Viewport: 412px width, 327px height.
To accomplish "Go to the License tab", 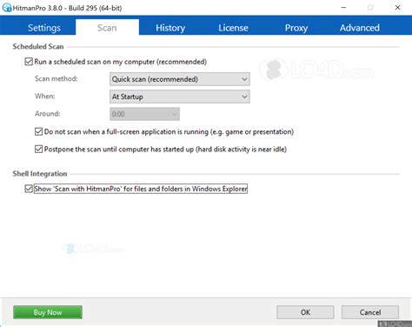I will 233,28.
